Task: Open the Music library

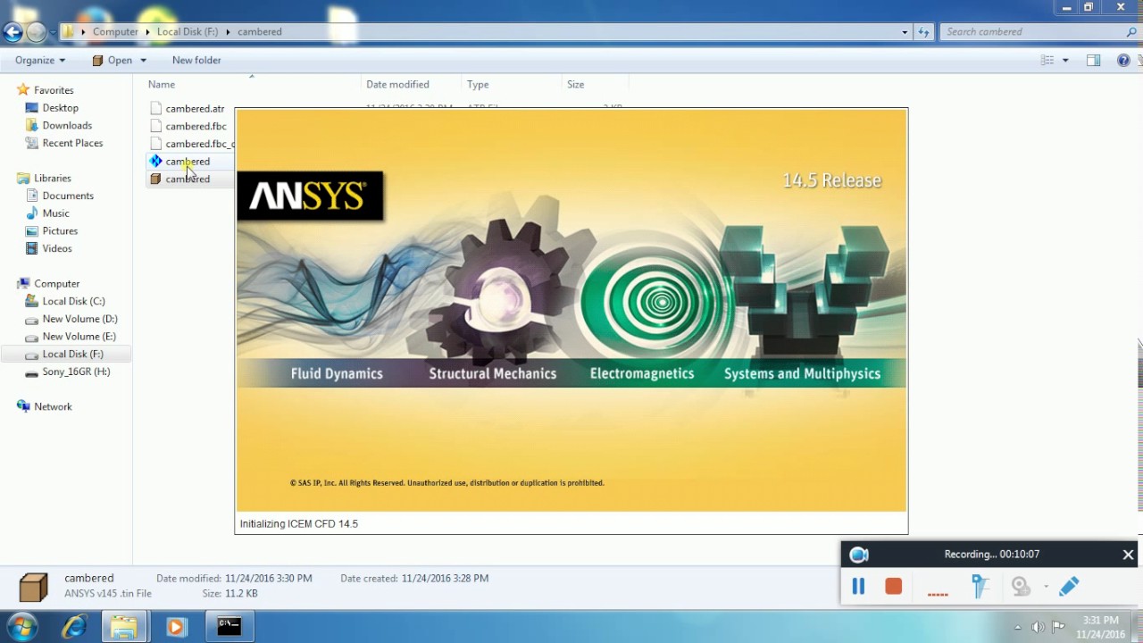Action: coord(55,213)
